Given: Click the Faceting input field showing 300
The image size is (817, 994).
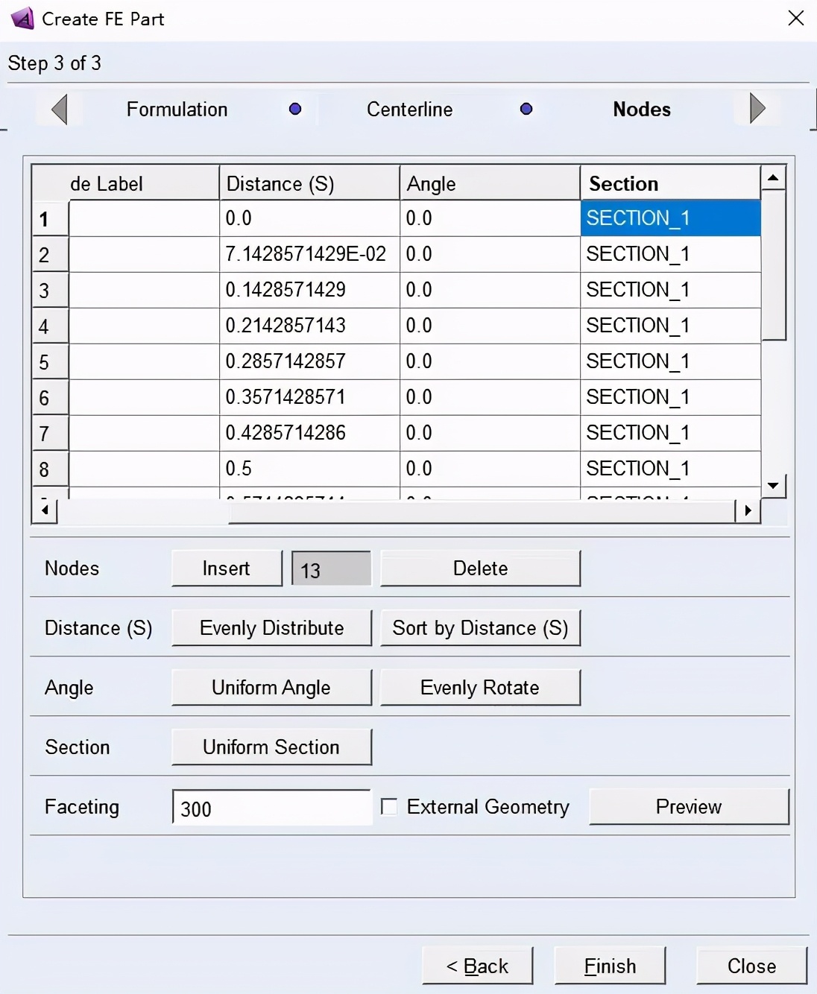Looking at the screenshot, I should click(x=271, y=808).
